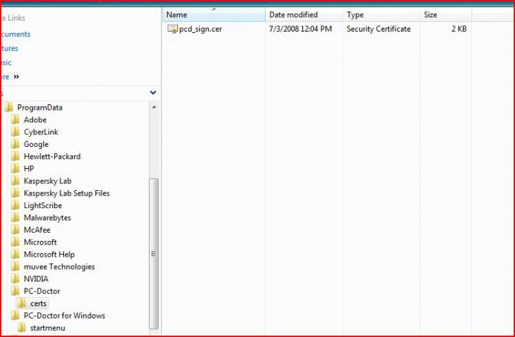Click the LightScribe folder icon
The image size is (515, 337).
15,205
